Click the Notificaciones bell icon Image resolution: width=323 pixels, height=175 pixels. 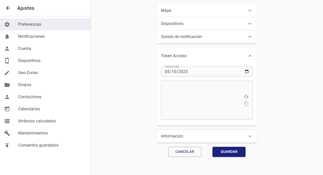(7, 37)
